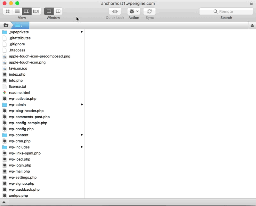This screenshot has width=256, height=206.
Task: Select the info.php file
Action: (42, 80)
